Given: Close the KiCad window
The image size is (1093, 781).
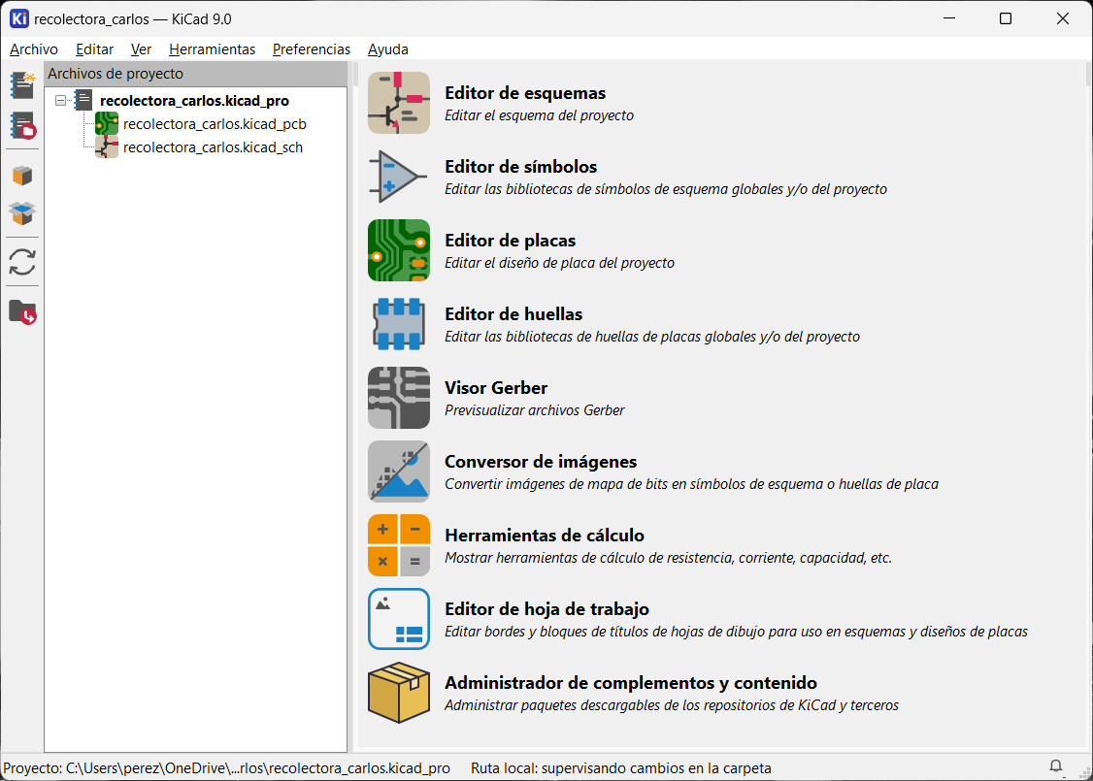Looking at the screenshot, I should [x=1062, y=18].
